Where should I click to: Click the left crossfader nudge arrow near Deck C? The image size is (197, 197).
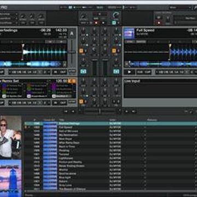coord(73,111)
